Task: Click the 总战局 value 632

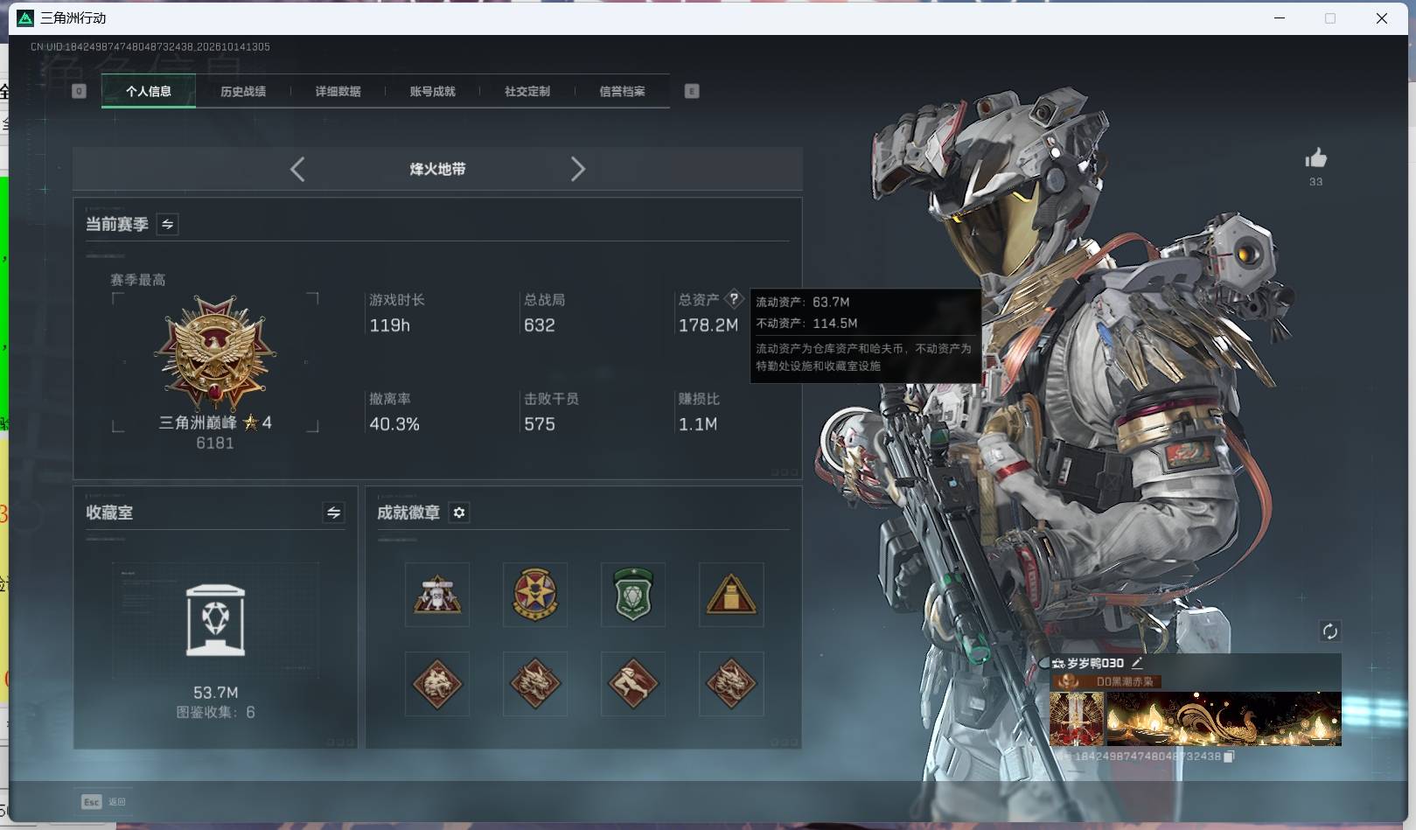Action: (539, 325)
